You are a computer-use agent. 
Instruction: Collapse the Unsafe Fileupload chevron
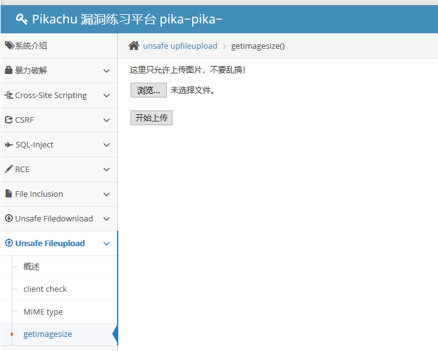click(107, 244)
